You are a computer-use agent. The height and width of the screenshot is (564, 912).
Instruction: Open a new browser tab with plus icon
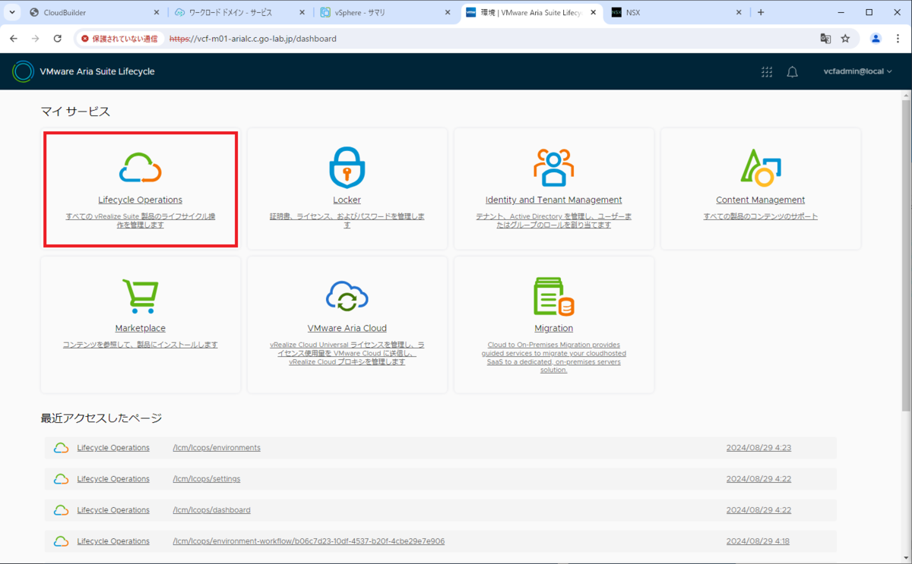click(x=761, y=12)
